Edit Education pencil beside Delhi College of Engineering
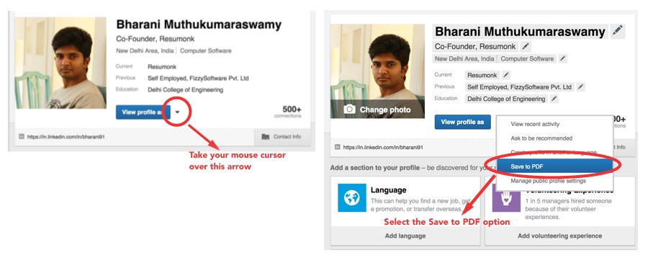The height and width of the screenshot is (263, 648). pos(554,99)
